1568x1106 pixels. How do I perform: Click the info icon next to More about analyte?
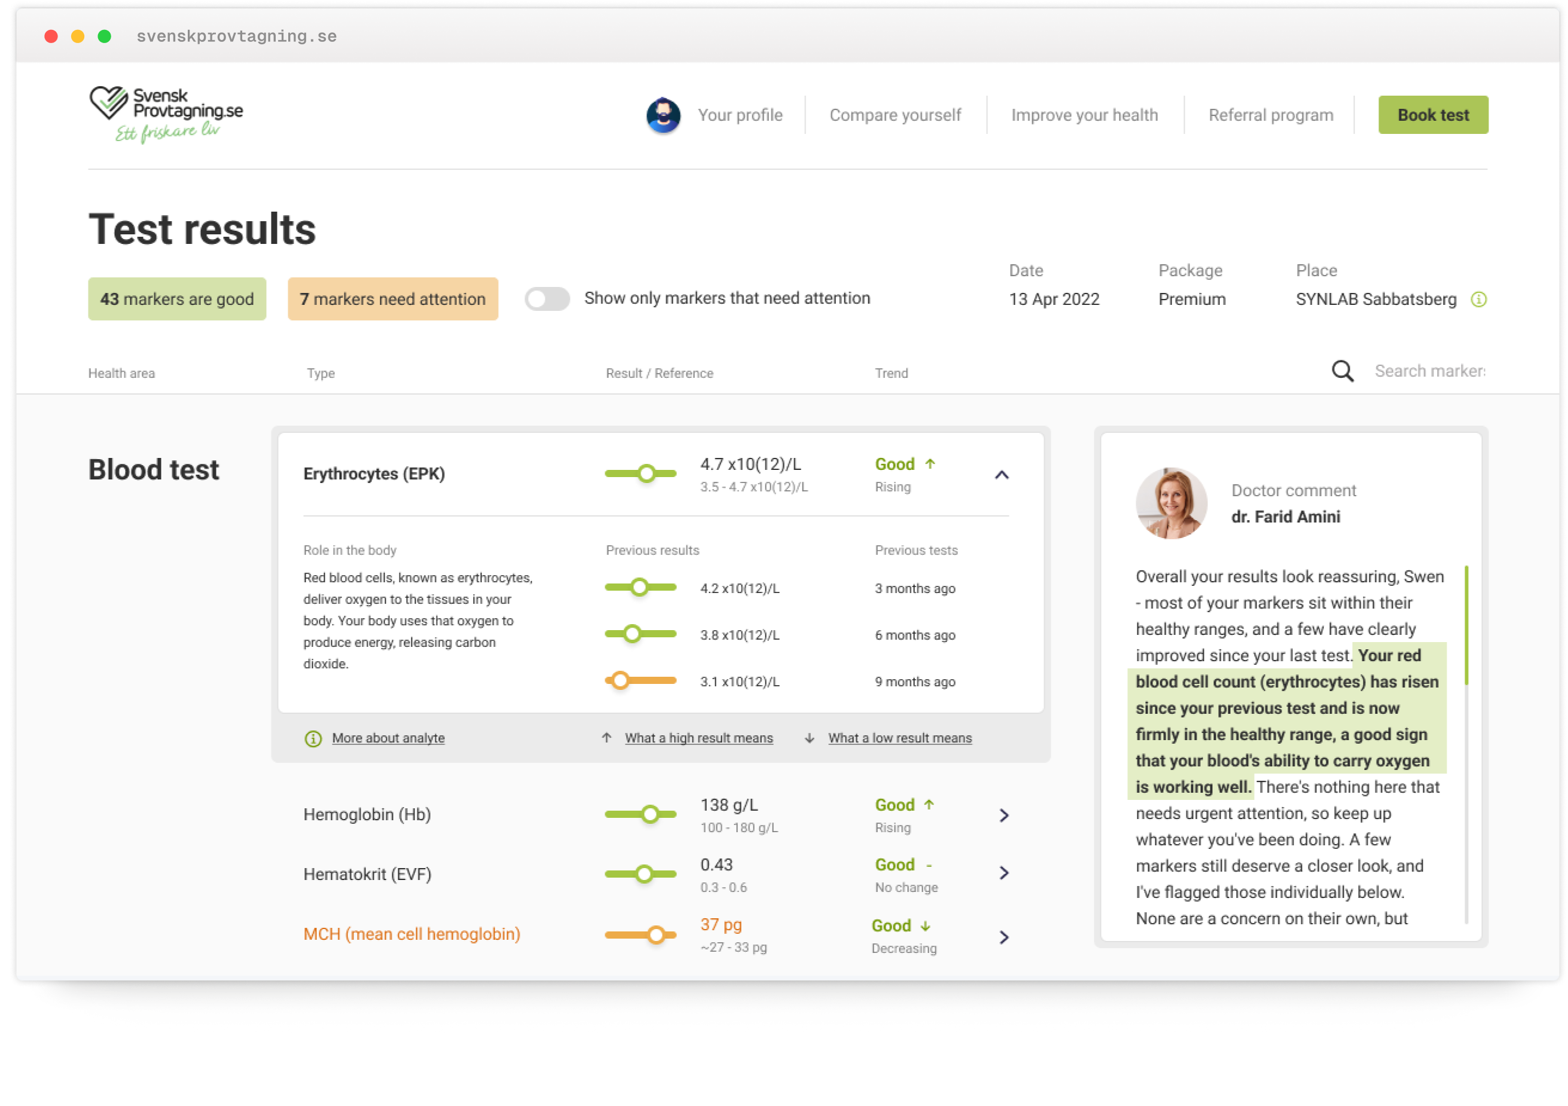tap(313, 739)
